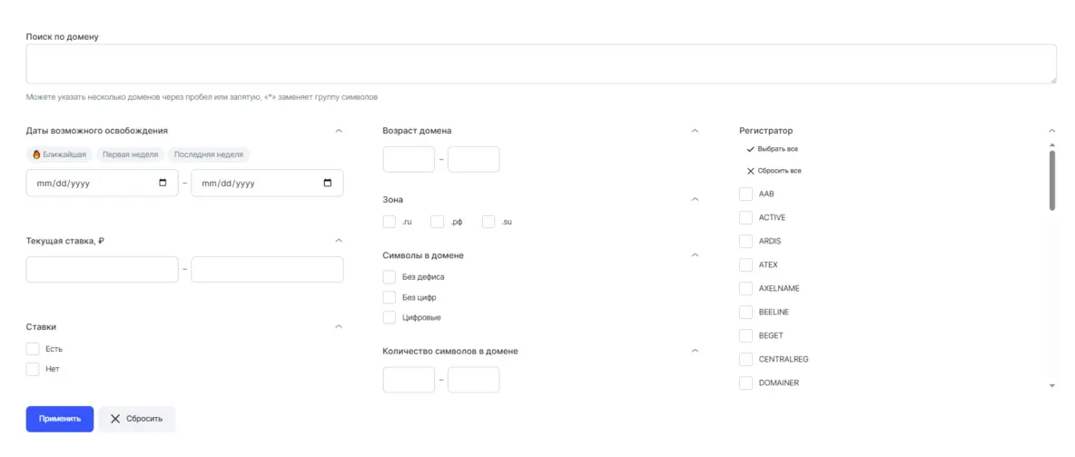Image resolution: width=1075 pixels, height=457 pixels.
Task: Focus the maximum symbol count field
Action: pyautogui.click(x=474, y=380)
